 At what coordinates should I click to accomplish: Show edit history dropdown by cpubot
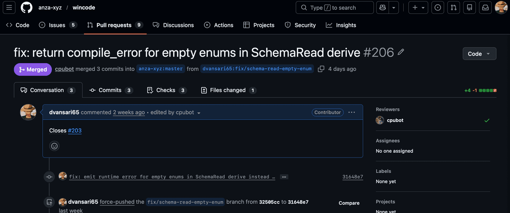pos(199,113)
